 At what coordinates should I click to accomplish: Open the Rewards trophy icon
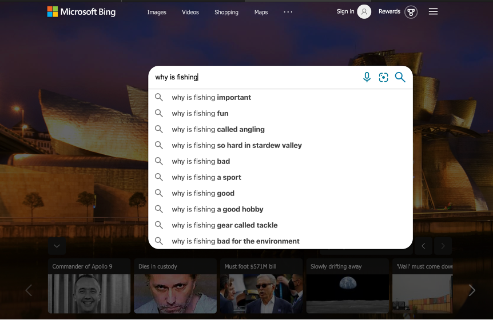click(411, 12)
